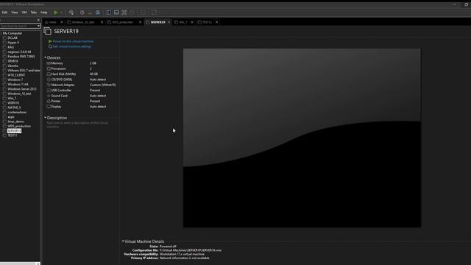Enter full screen mode via toolbar icon

[x=124, y=13]
